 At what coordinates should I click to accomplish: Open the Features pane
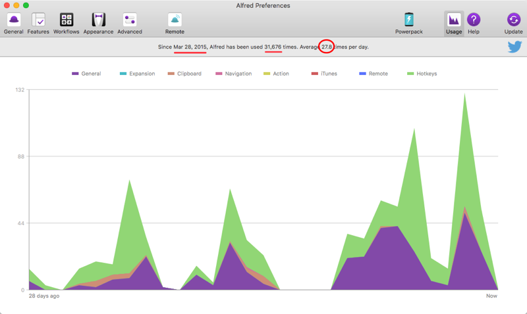pyautogui.click(x=38, y=23)
